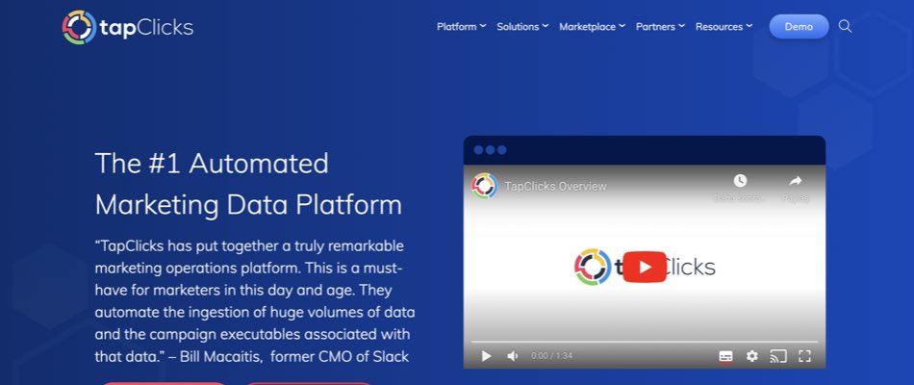Image resolution: width=914 pixels, height=385 pixels.
Task: Open the Resources menu
Action: (x=724, y=27)
